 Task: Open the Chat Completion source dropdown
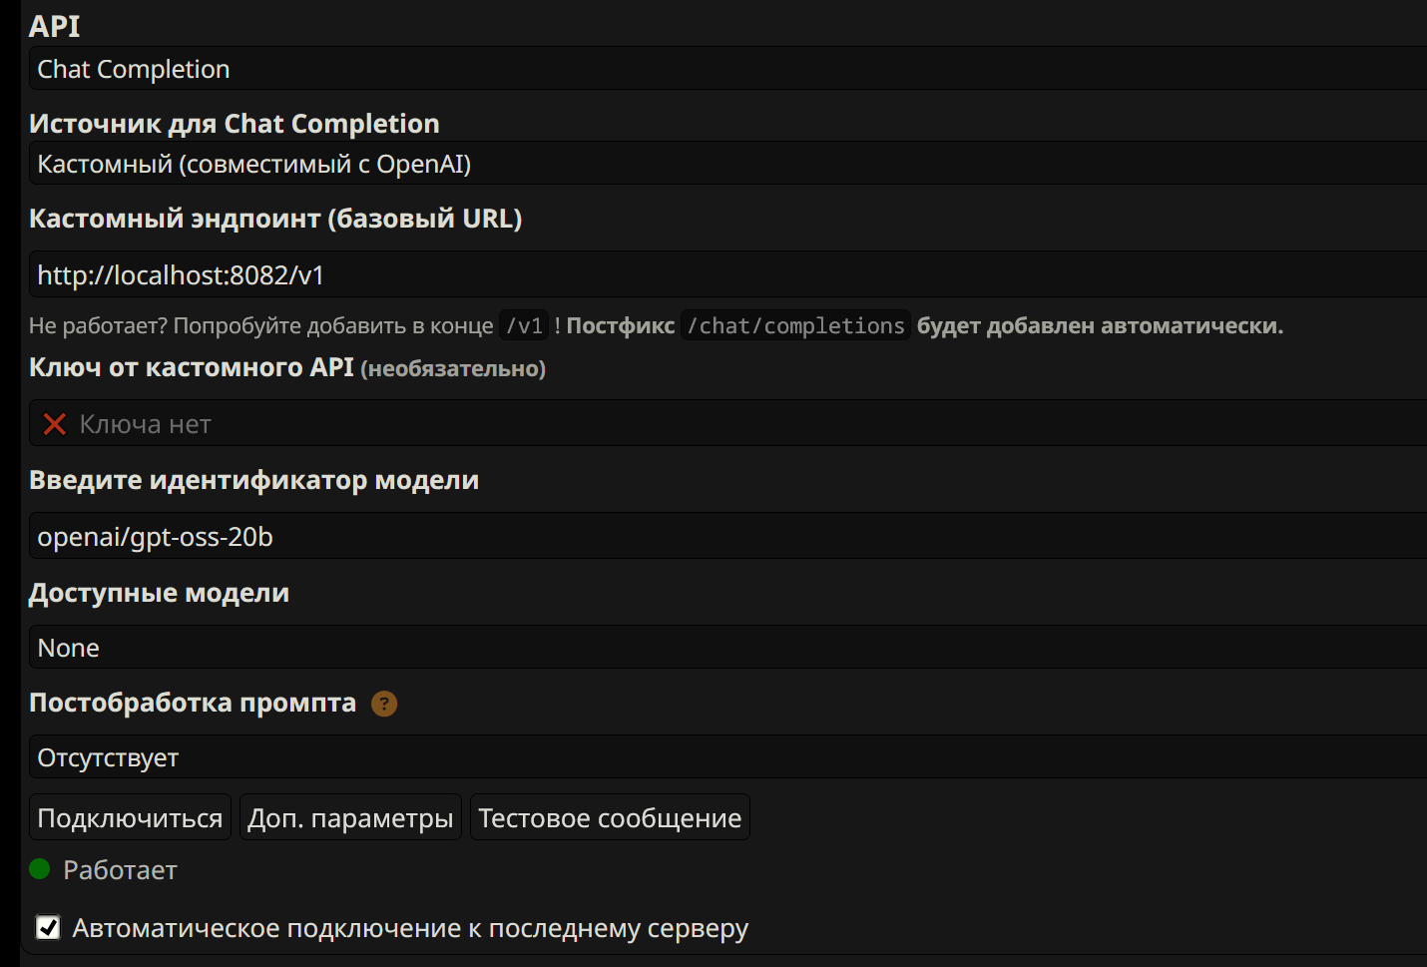(x=726, y=164)
